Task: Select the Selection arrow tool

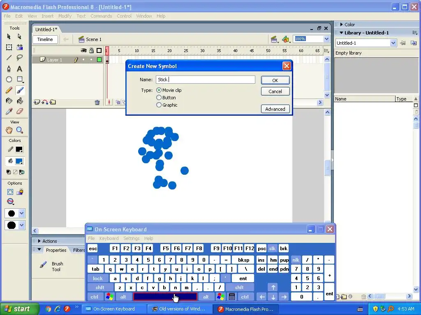Action: point(9,37)
